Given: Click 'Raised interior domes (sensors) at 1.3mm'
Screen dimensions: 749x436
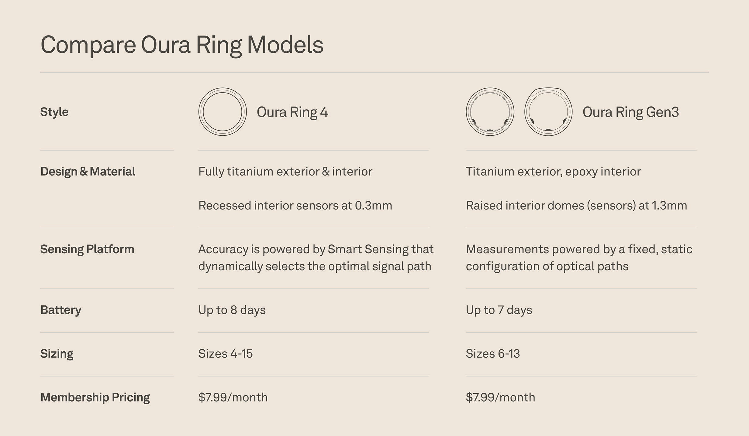Looking at the screenshot, I should click(576, 206).
